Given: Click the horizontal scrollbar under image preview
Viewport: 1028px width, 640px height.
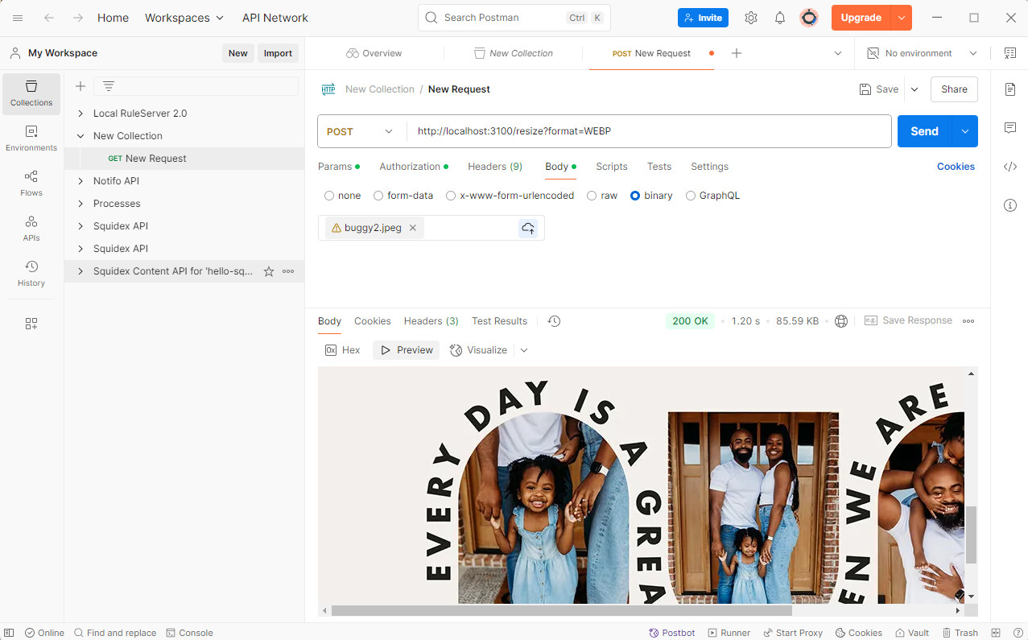Looking at the screenshot, I should (x=564, y=611).
